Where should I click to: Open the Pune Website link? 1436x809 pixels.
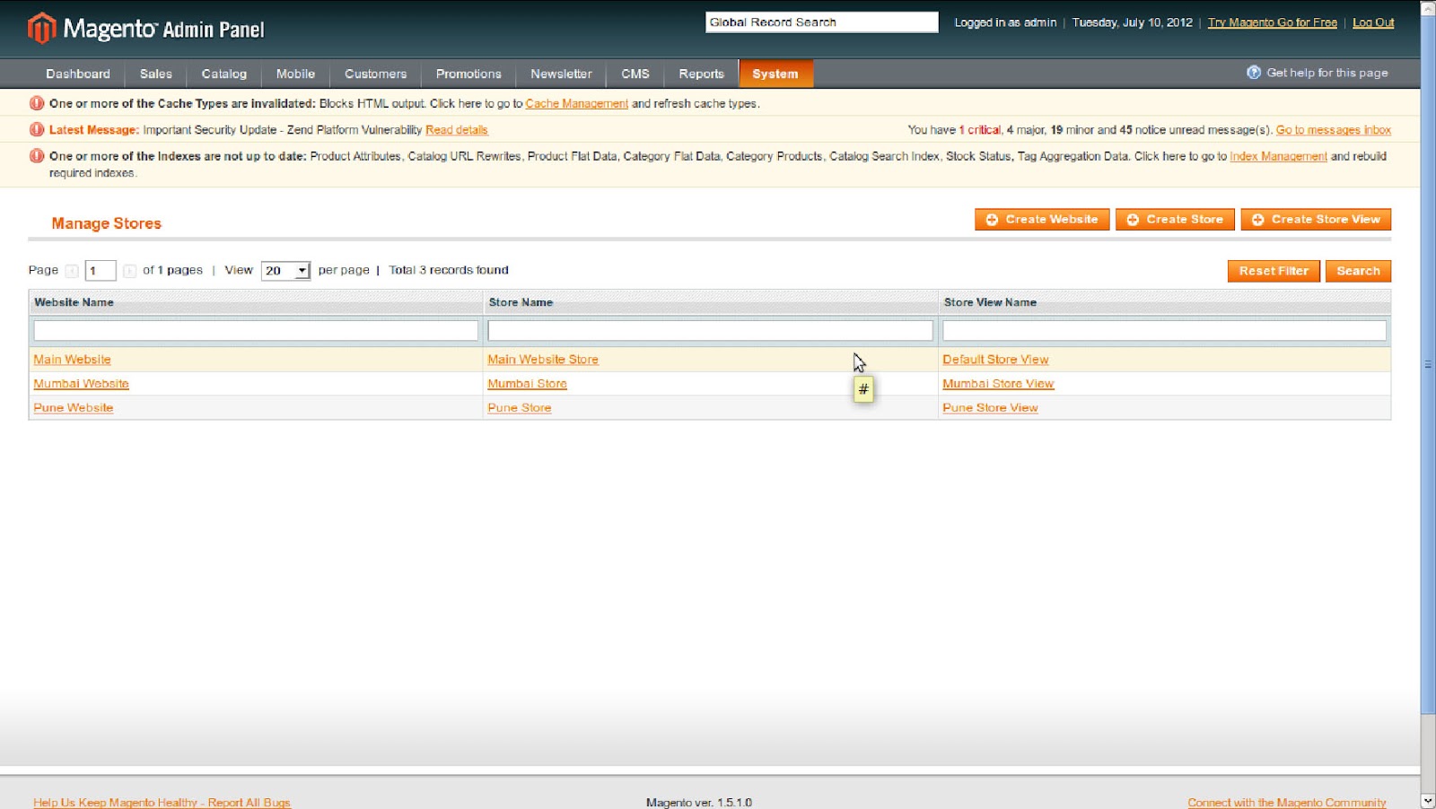[x=73, y=408]
